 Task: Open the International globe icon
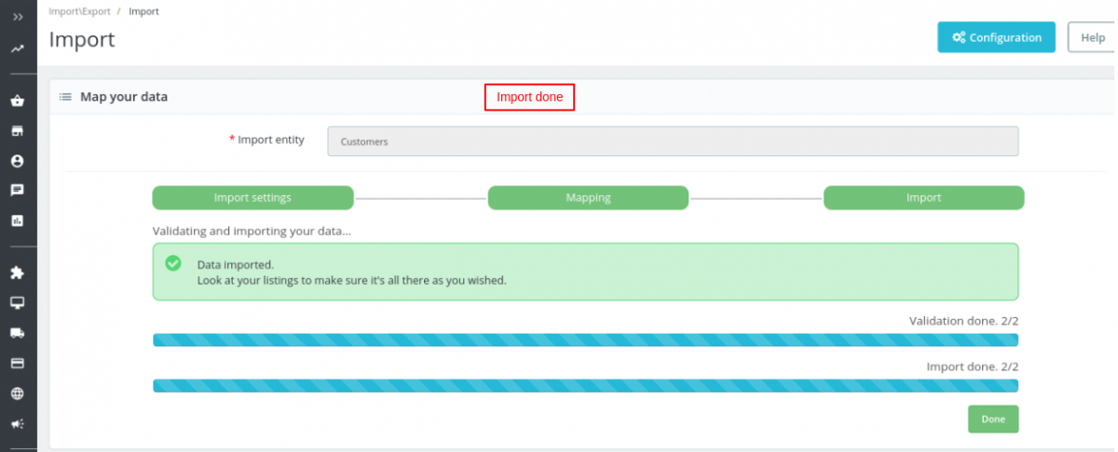[x=17, y=393]
